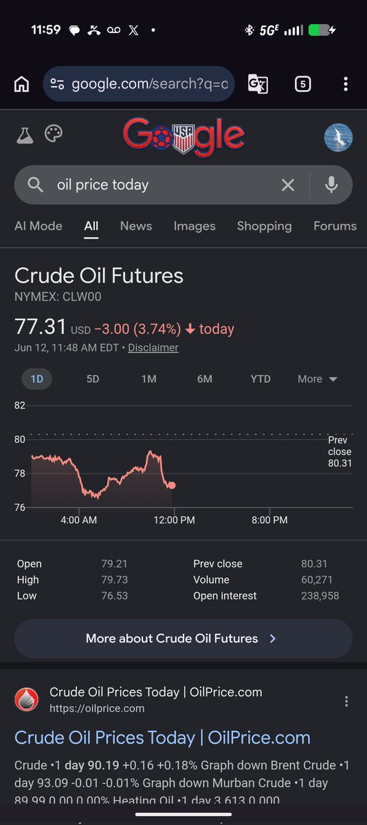The image size is (367, 825).
Task: Switch to AI Mode tab
Action: pos(38,225)
